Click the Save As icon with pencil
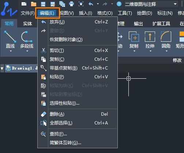This screenshot has height=153, width=184. [x=53, y=4]
